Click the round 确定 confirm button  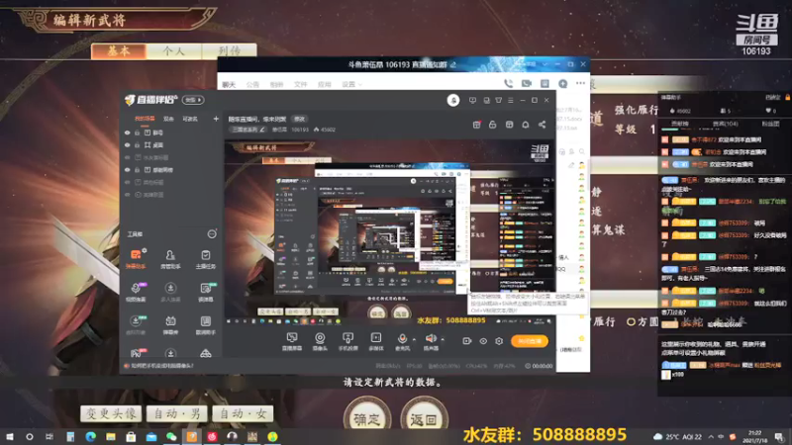(367, 417)
